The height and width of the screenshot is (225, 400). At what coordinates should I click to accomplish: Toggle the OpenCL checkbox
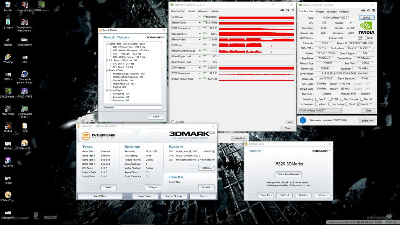click(x=317, y=99)
